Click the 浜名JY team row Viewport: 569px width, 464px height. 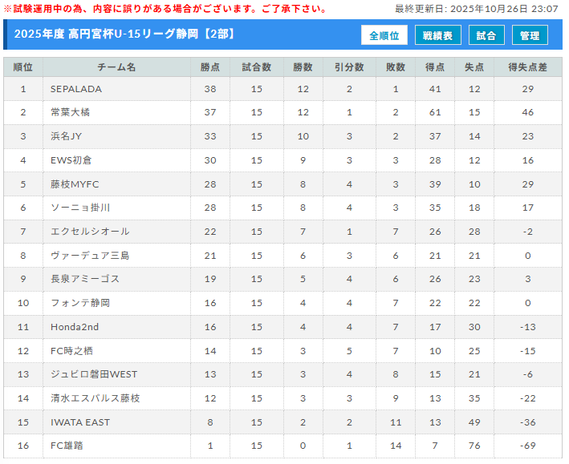click(66, 136)
